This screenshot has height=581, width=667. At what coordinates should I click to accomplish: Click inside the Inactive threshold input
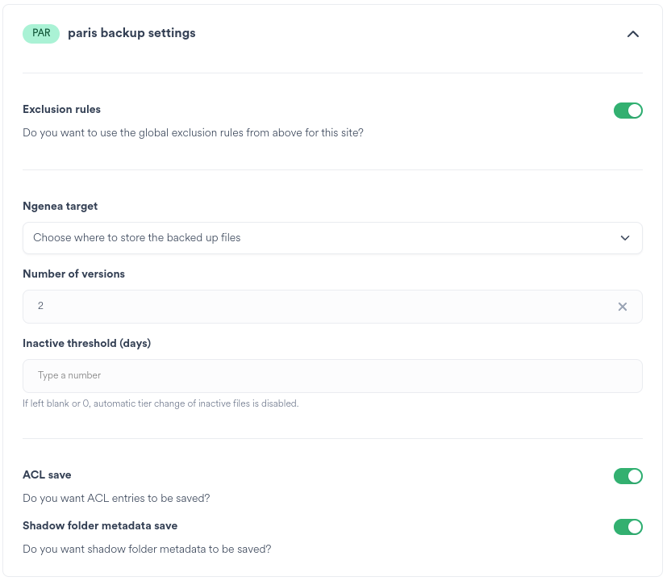[x=332, y=375]
